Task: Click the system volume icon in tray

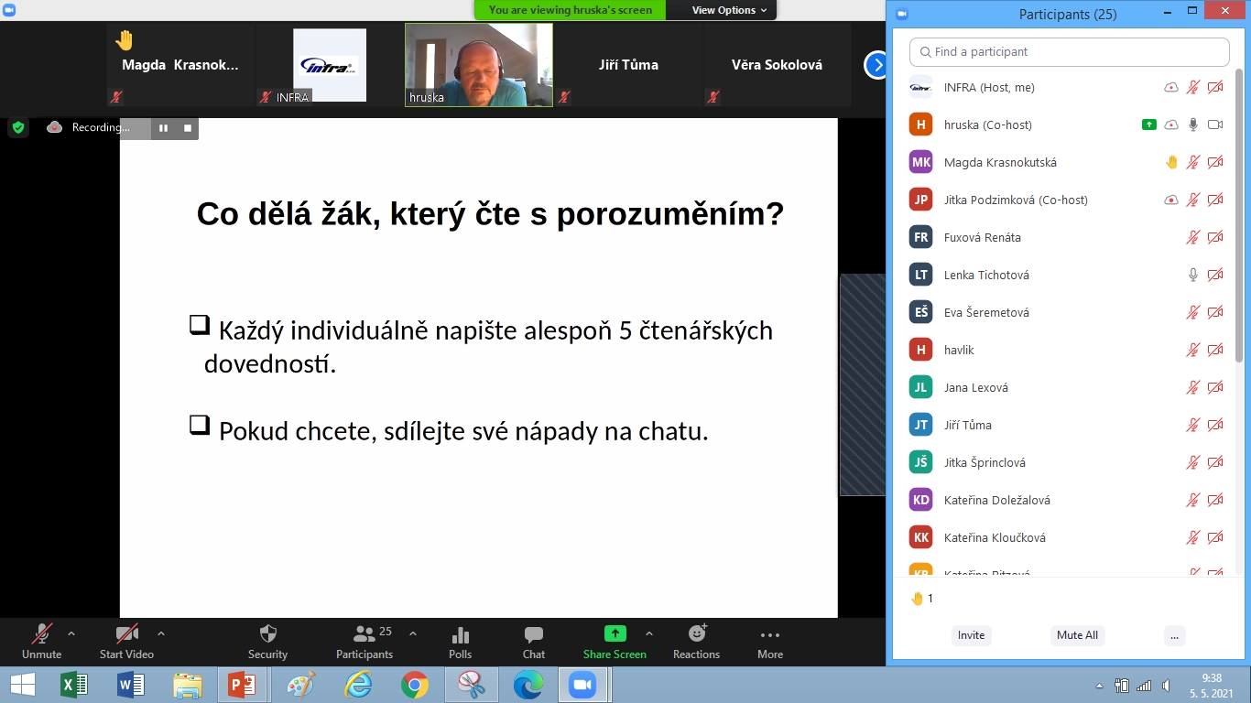Action: (1165, 686)
